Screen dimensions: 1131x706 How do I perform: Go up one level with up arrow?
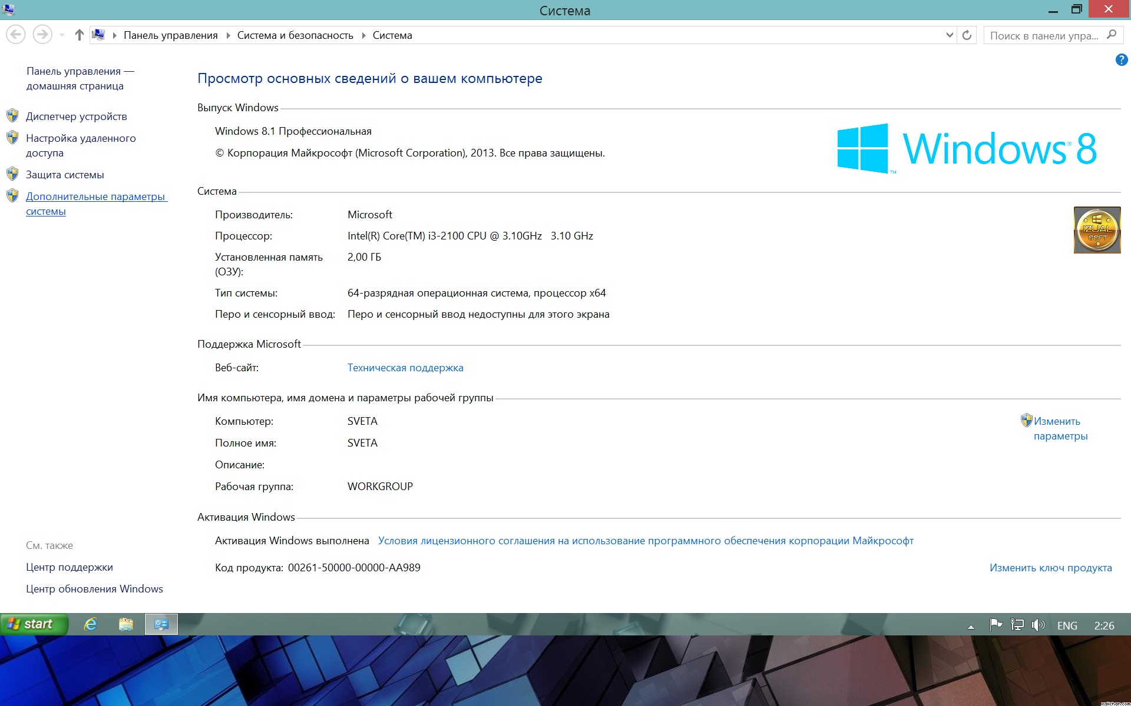tap(79, 35)
